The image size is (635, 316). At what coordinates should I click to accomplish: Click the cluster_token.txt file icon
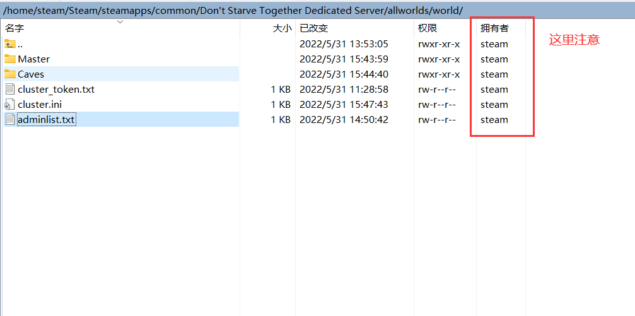10,89
